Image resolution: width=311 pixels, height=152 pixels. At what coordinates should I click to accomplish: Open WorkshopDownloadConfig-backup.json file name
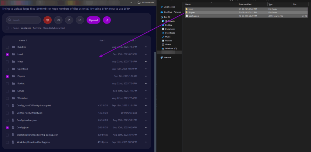point(37,135)
